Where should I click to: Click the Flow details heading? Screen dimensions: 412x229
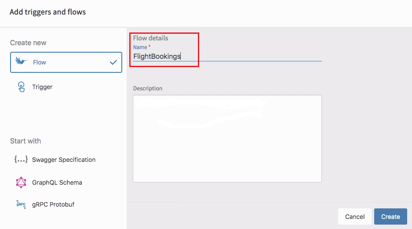(x=150, y=38)
